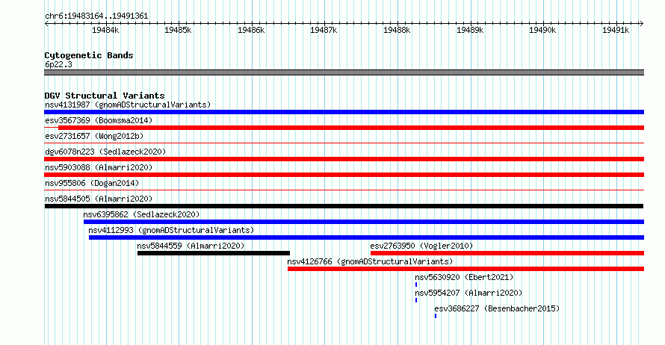Click the small blue mark under esv3686227
The height and width of the screenshot is (345, 665).
coord(436,316)
